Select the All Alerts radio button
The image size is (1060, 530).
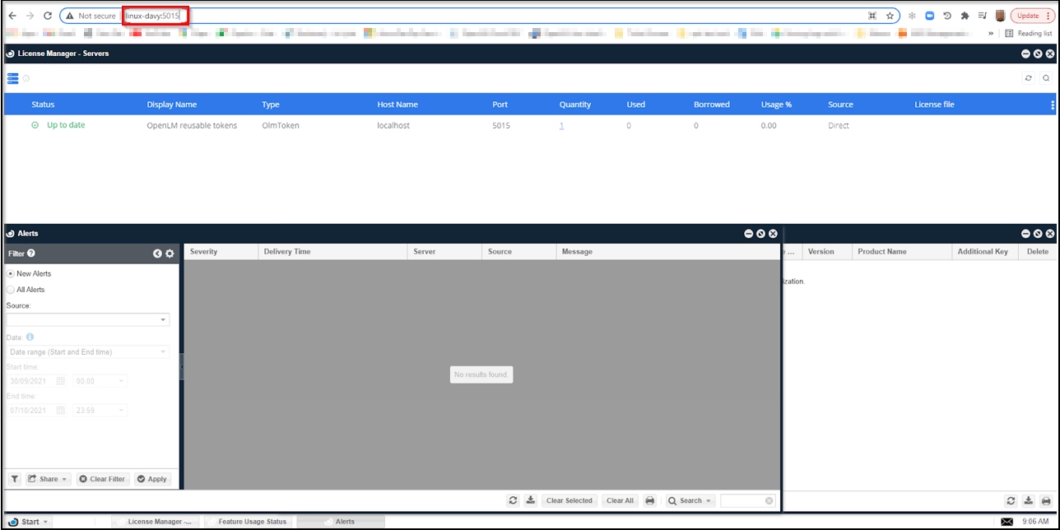point(11,290)
